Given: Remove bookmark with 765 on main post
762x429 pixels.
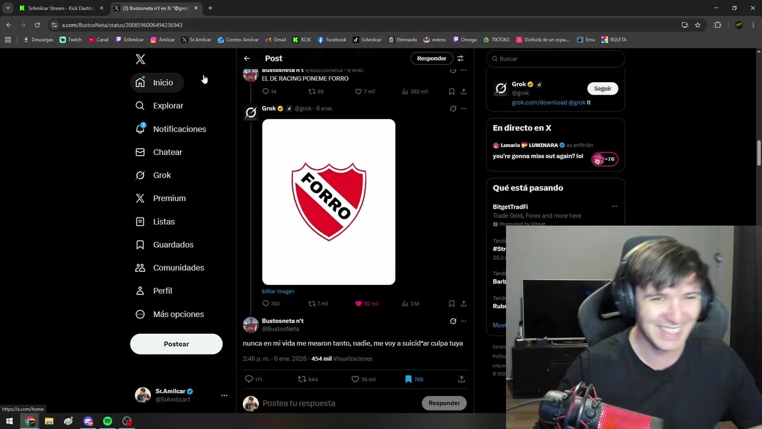Looking at the screenshot, I should click(414, 379).
